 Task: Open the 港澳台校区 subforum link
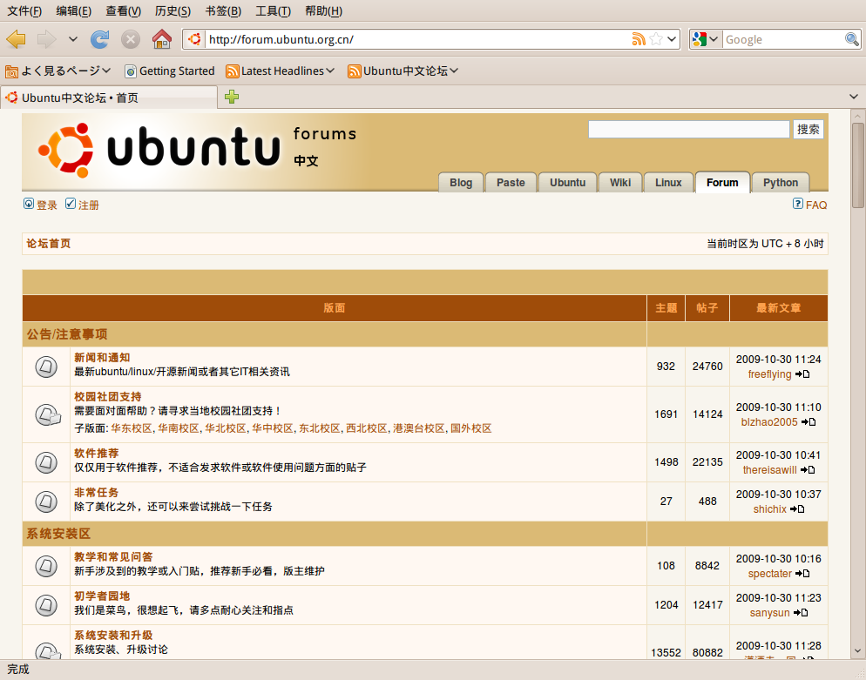coord(419,428)
